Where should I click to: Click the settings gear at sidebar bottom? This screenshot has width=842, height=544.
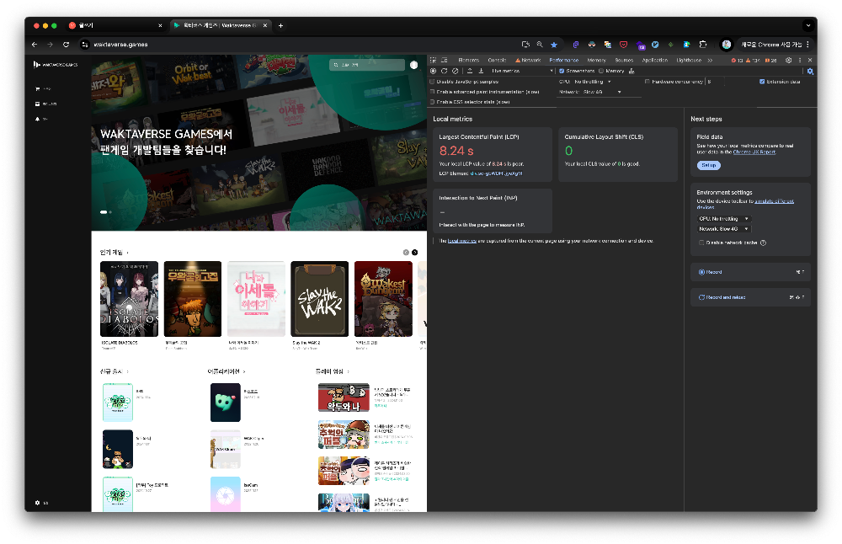click(x=37, y=503)
